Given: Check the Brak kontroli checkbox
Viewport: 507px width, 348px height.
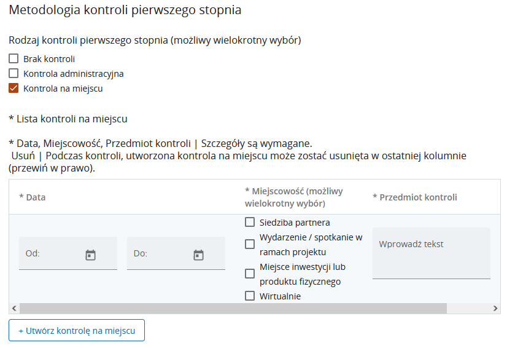Looking at the screenshot, I should coord(14,59).
